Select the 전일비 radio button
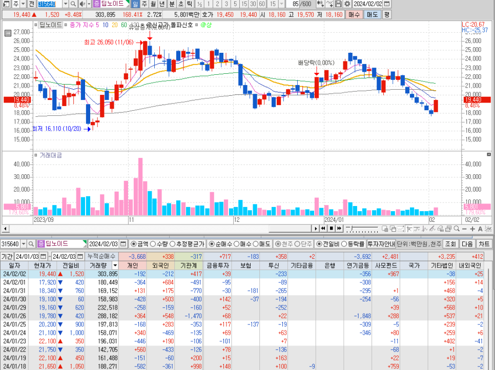 [319, 244]
